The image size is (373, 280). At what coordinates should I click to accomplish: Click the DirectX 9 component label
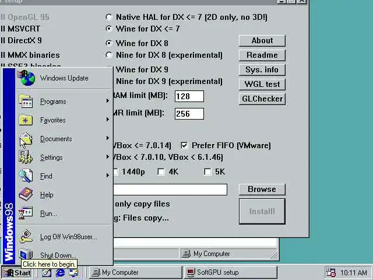click(24, 40)
